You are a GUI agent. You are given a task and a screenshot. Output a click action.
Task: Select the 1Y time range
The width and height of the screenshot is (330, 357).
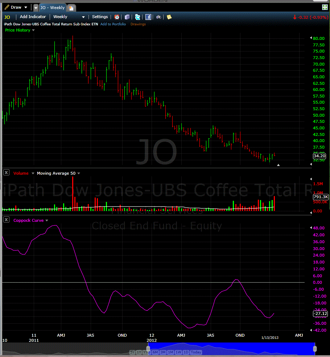[x=139, y=352]
